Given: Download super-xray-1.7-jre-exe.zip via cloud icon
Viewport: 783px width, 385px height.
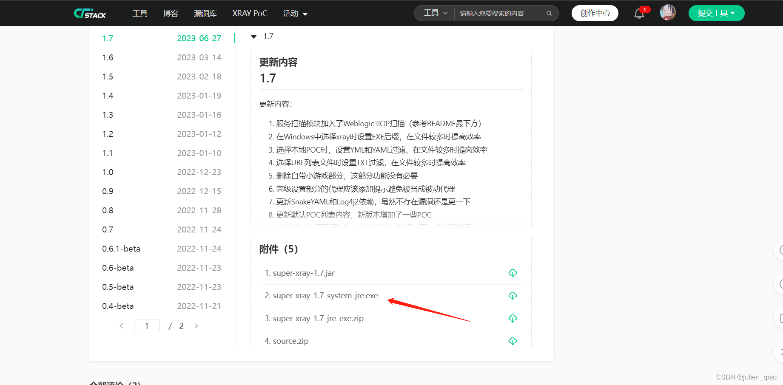Looking at the screenshot, I should [513, 318].
